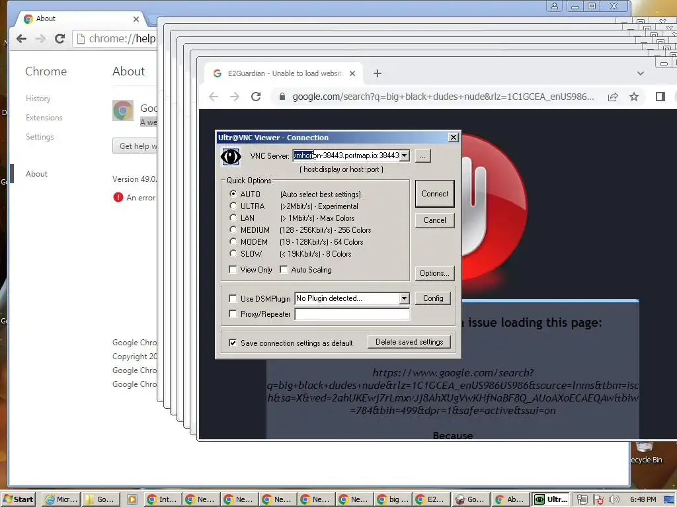Reload the chrome://help page
This screenshot has height=508, width=677.
pos(60,39)
